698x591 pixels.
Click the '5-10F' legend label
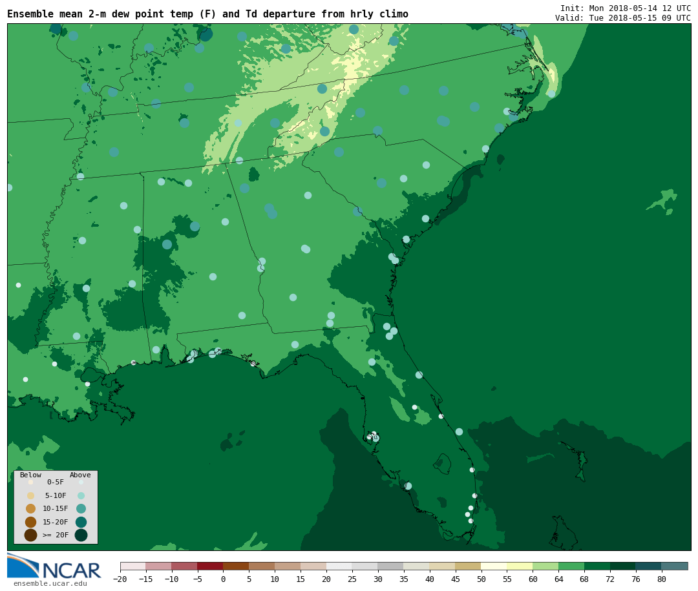[56, 496]
